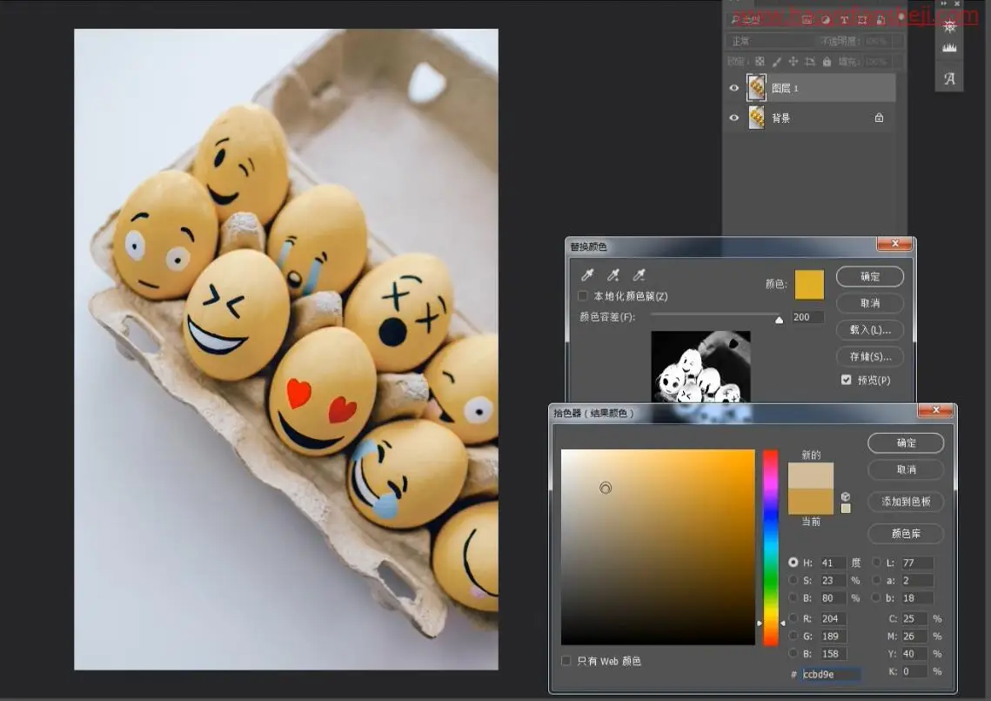The height and width of the screenshot is (701, 991).
Task: Click the fuzziness value field showing 200
Action: point(807,317)
